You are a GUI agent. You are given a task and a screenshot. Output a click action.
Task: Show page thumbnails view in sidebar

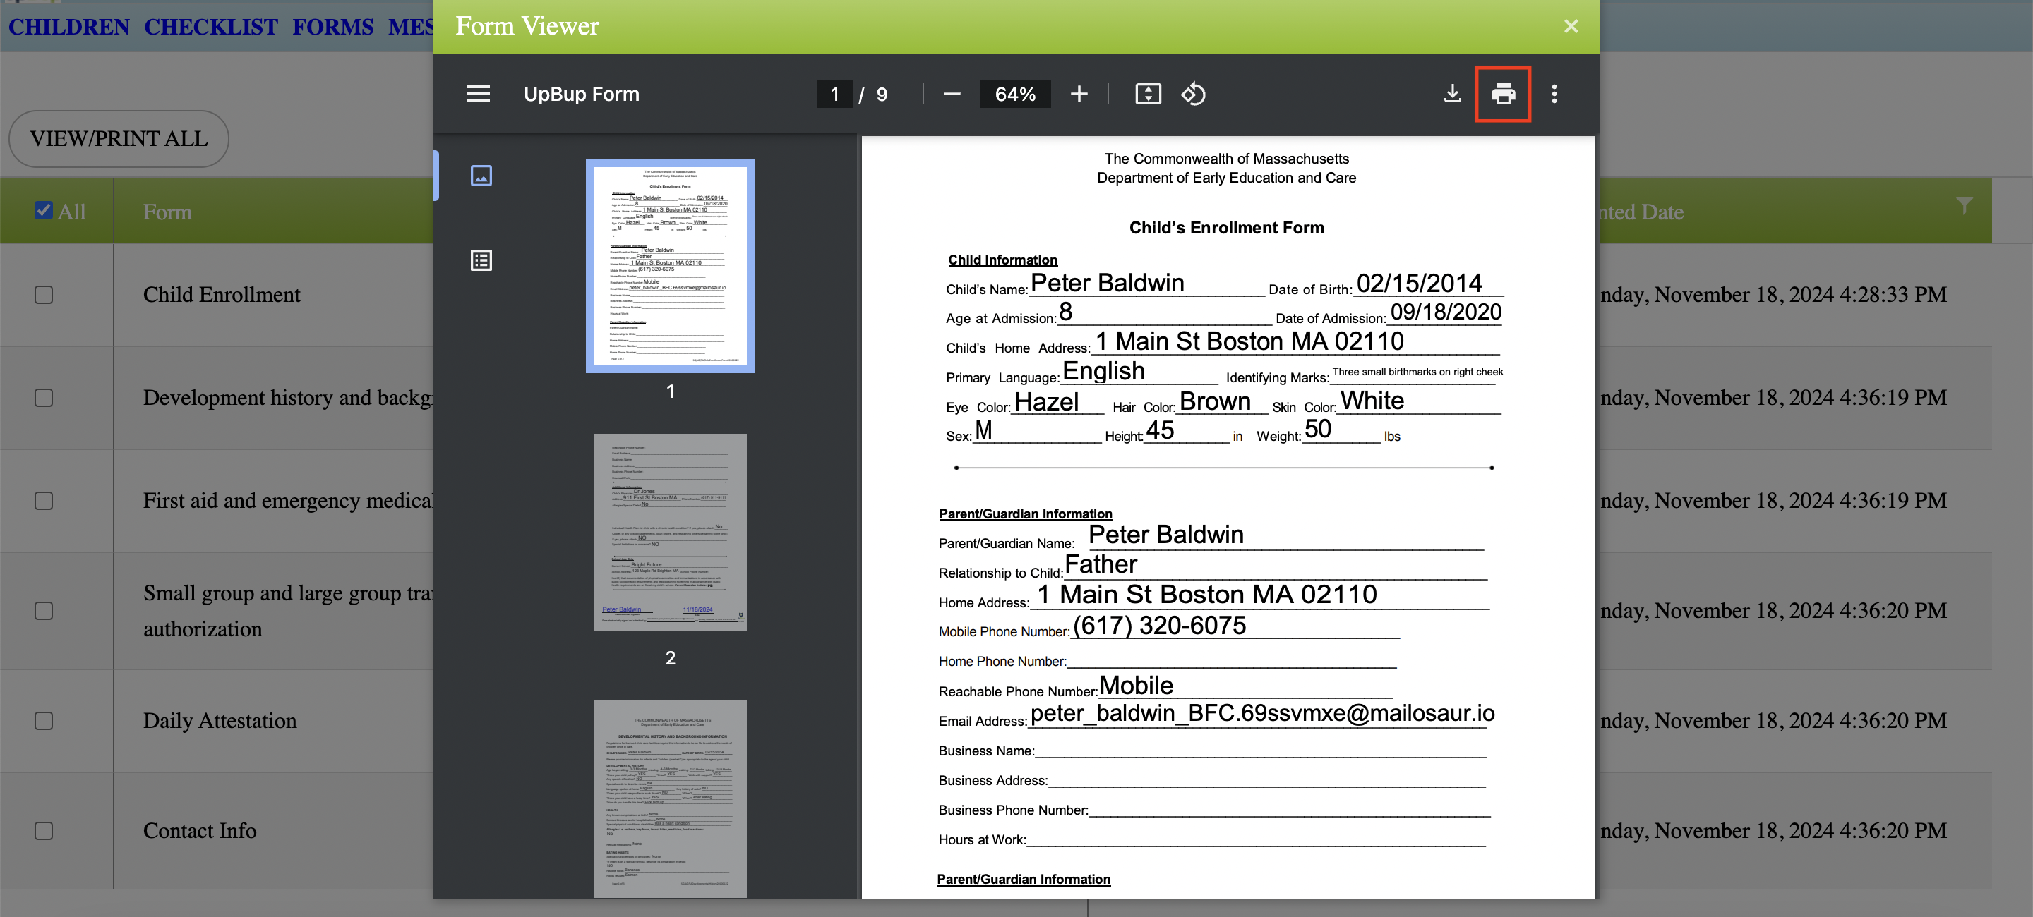point(481,176)
